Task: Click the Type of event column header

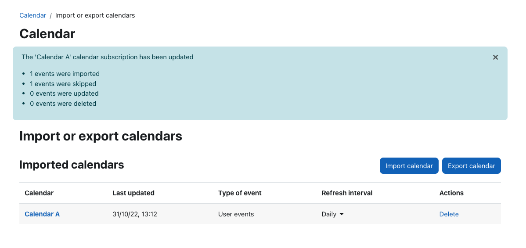Action: tap(240, 193)
